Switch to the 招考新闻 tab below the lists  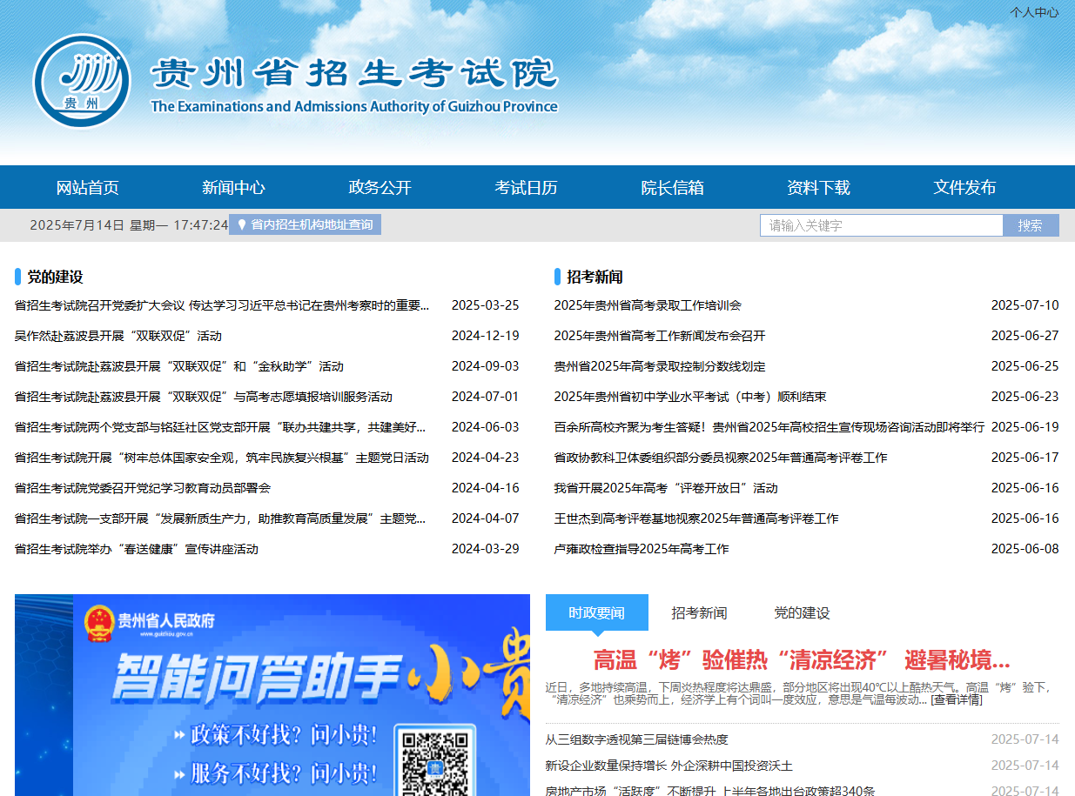tap(699, 612)
